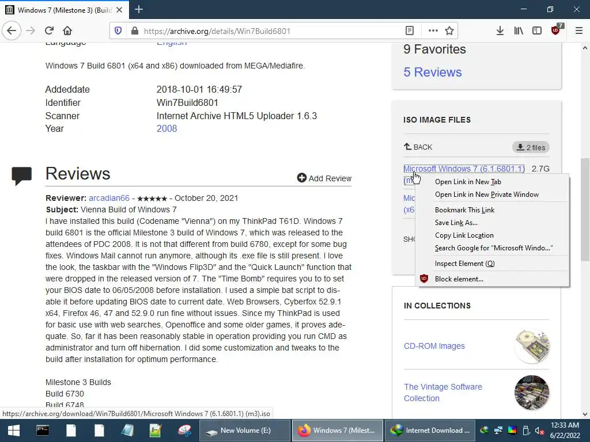This screenshot has width=590, height=442.
Task: Choose Block element... from context menu
Action: coord(459,279)
